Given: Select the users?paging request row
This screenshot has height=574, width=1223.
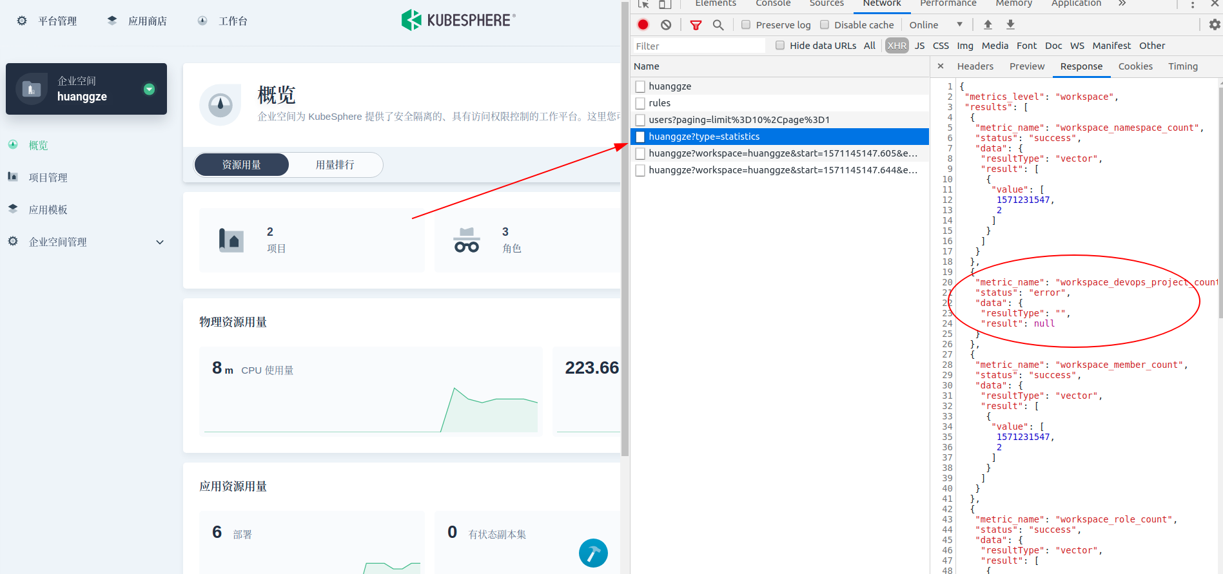Looking at the screenshot, I should [x=779, y=120].
